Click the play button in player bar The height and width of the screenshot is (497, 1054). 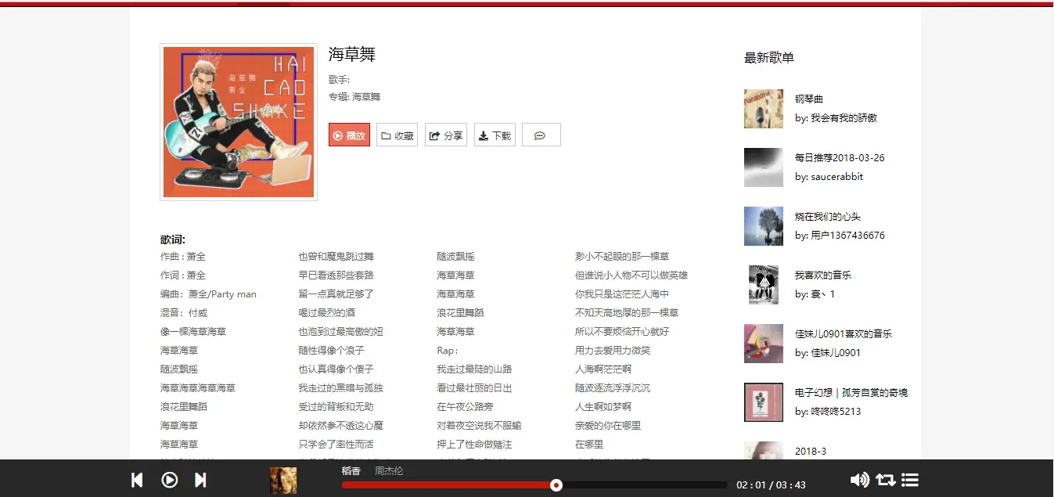tap(169, 480)
